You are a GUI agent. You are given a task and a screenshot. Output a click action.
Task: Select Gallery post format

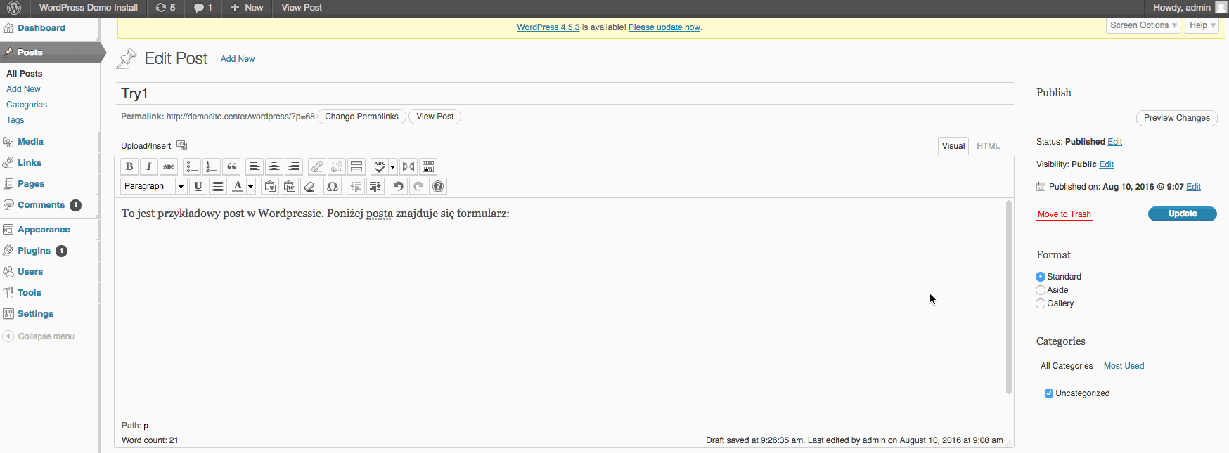pos(1041,303)
